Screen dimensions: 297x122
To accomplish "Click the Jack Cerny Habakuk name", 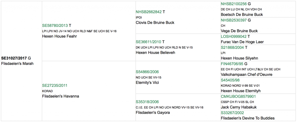I will click(x=238, y=107).
